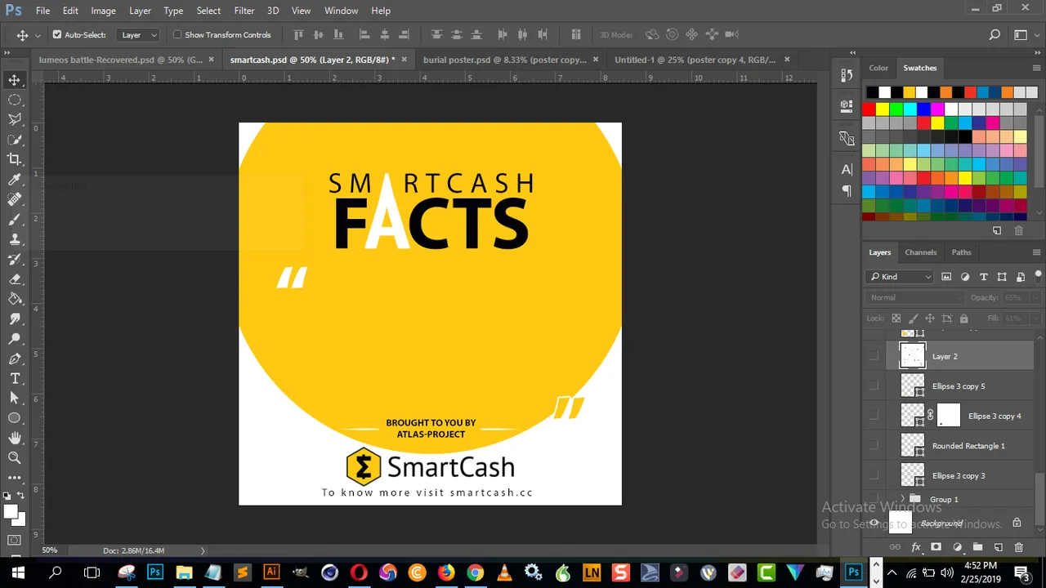Viewport: 1046px width, 588px height.
Task: Add layer style fx icon
Action: (915, 547)
